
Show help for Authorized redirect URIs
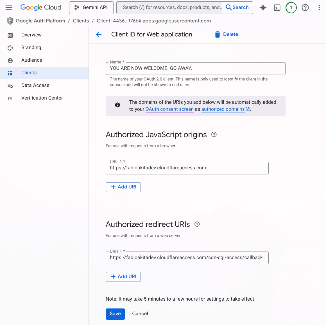click(x=197, y=224)
